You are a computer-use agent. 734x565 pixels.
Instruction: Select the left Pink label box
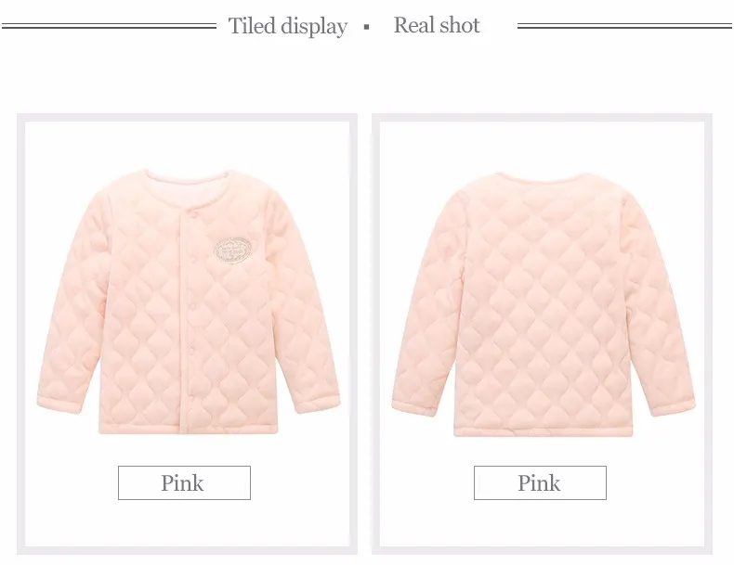click(184, 482)
